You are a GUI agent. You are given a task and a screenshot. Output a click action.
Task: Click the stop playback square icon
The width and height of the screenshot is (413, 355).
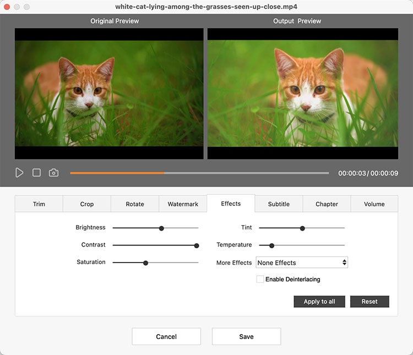tap(36, 173)
